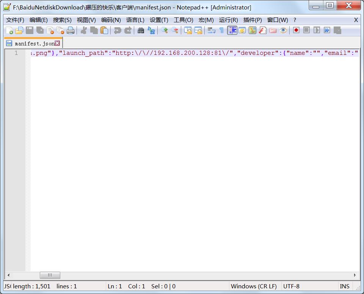
Task: Open the User Defined Language dialog icon
Action: 242,30
